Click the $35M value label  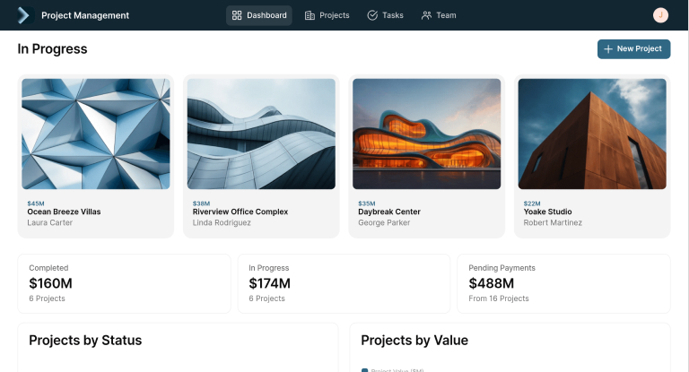pyautogui.click(x=366, y=203)
